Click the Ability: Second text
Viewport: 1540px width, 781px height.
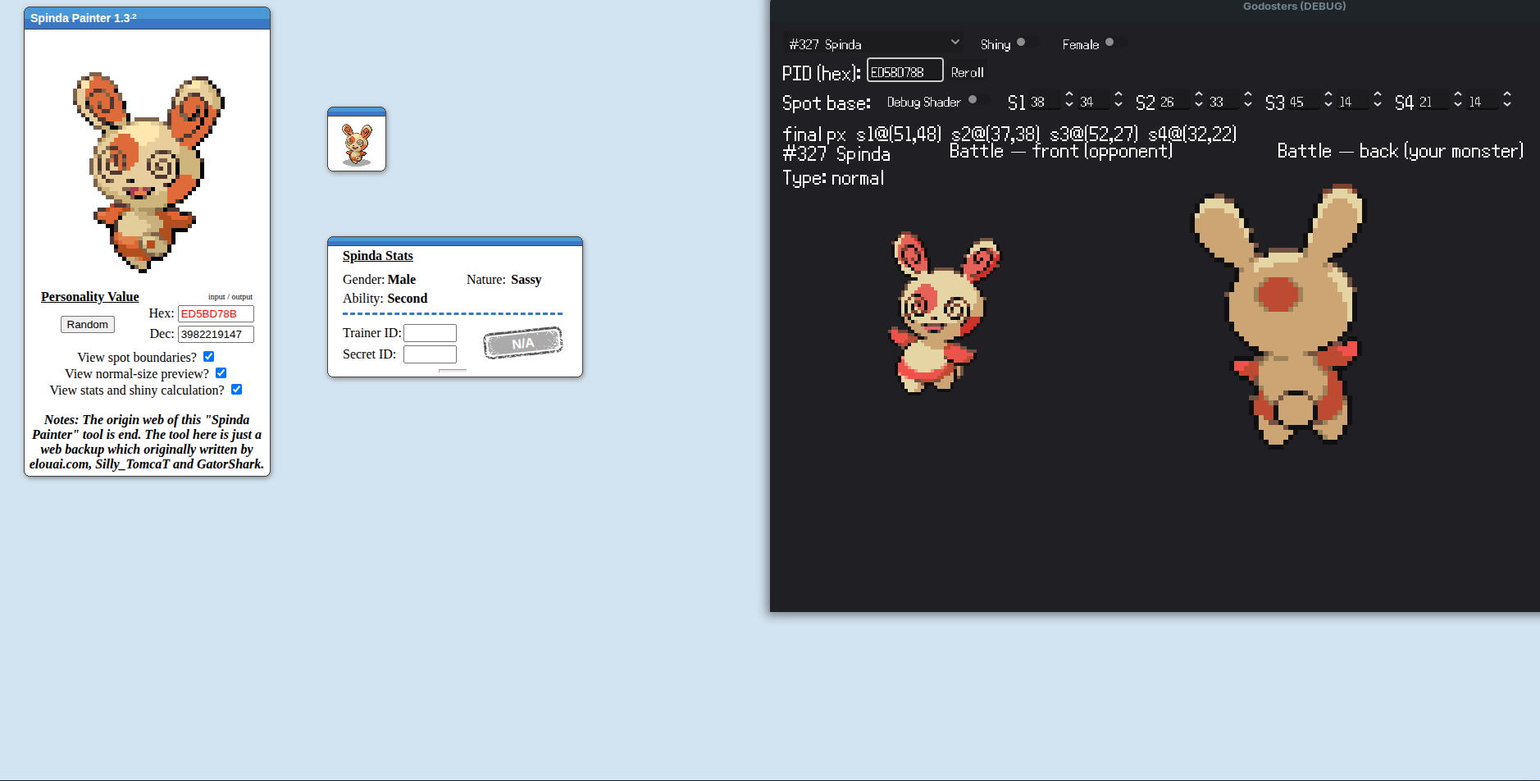385,299
